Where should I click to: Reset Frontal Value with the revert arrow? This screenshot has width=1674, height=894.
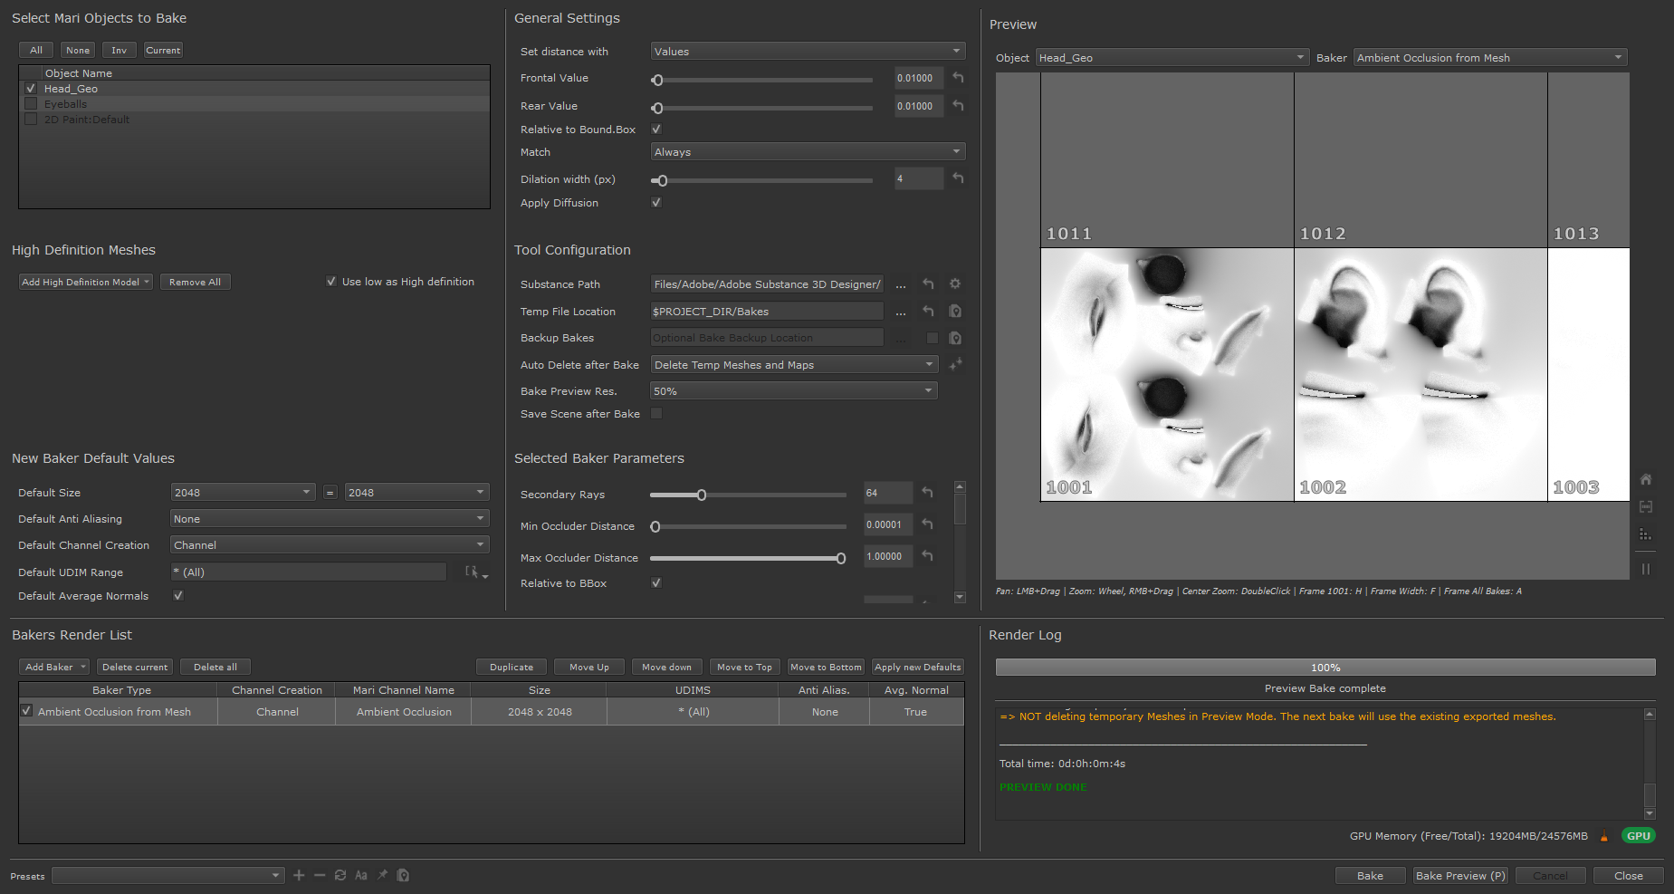point(958,78)
